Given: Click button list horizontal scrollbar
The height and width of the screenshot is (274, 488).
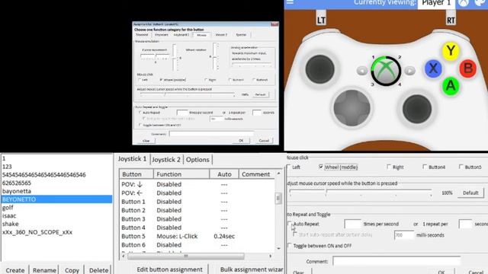Looking at the screenshot, I should 186,256.
